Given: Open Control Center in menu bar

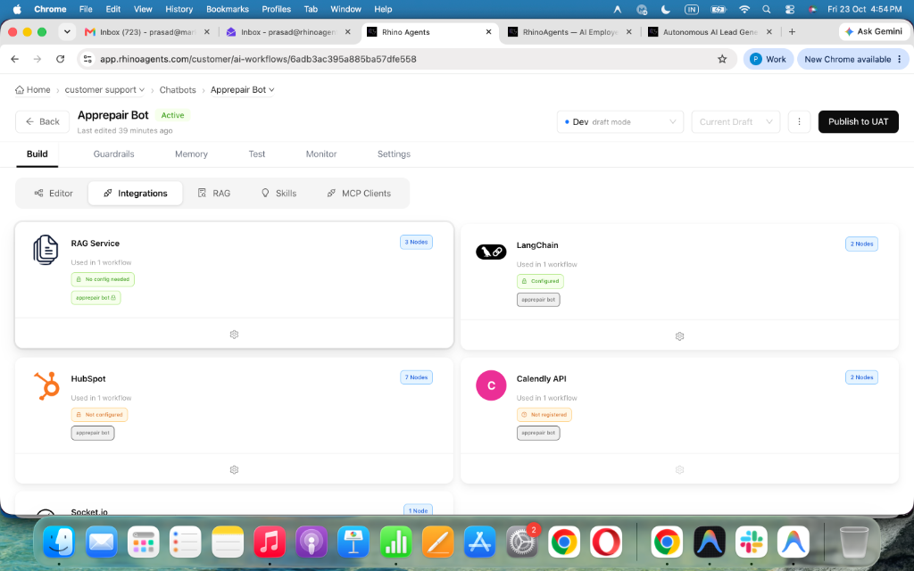Looking at the screenshot, I should 789,9.
